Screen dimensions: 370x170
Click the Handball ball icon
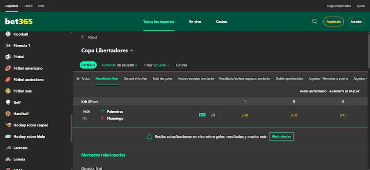pos(8,114)
